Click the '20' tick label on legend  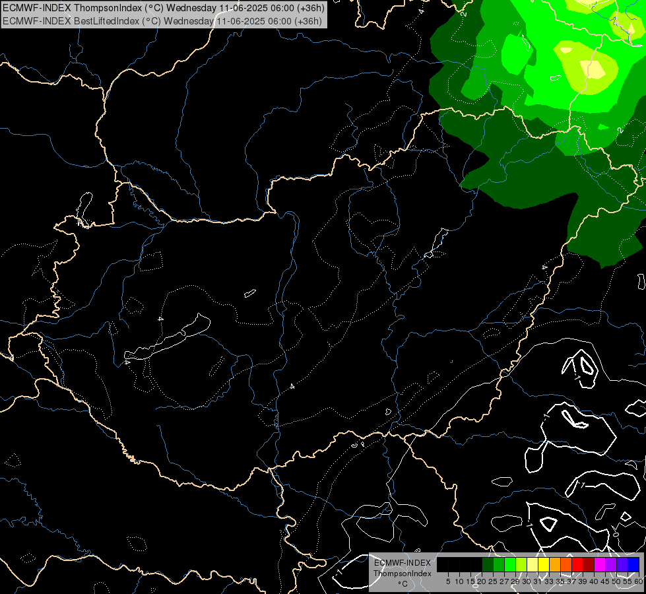coord(482,581)
